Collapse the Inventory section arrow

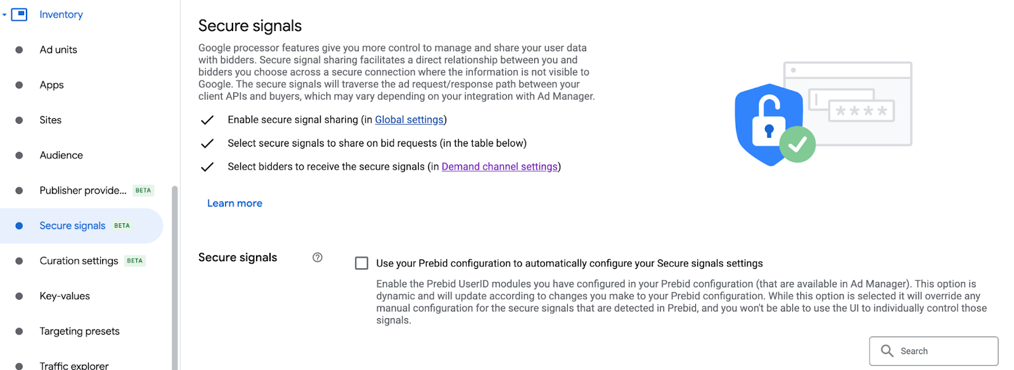pyautogui.click(x=4, y=15)
